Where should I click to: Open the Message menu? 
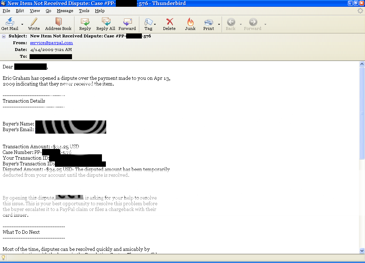pos(65,11)
